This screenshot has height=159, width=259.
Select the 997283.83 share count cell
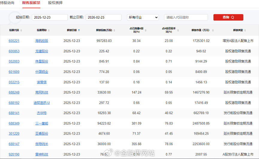tap(104, 41)
